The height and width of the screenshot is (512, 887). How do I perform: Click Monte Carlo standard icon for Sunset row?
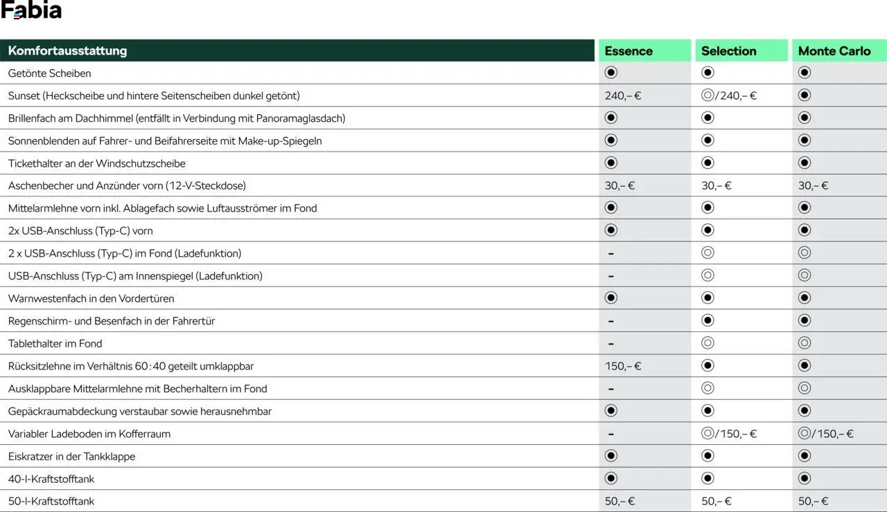coord(804,95)
